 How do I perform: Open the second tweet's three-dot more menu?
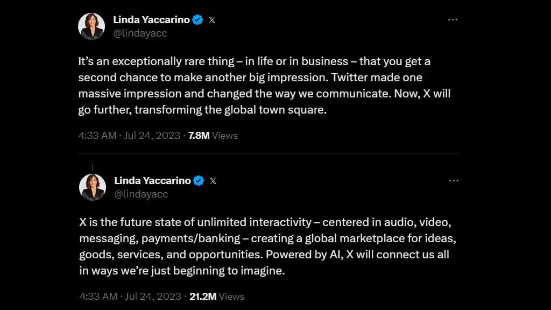click(453, 181)
